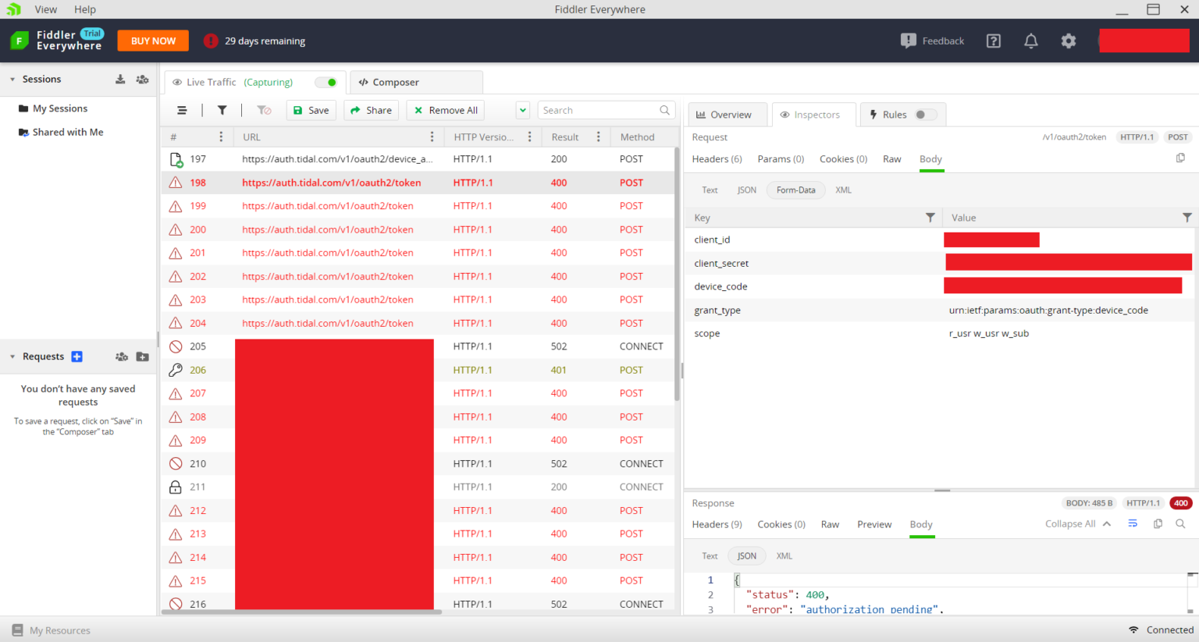This screenshot has width=1199, height=642.
Task: Open the sessions list hamburger menu
Action: pyautogui.click(x=182, y=111)
